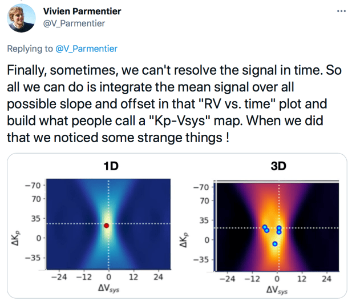Click the @V_Parmentier handle below the name
The image size is (356, 301).
tap(74, 23)
